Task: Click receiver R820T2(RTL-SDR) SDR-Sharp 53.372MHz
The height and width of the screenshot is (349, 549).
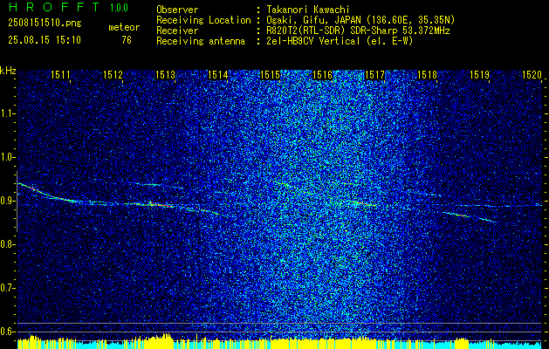Action: point(358,31)
